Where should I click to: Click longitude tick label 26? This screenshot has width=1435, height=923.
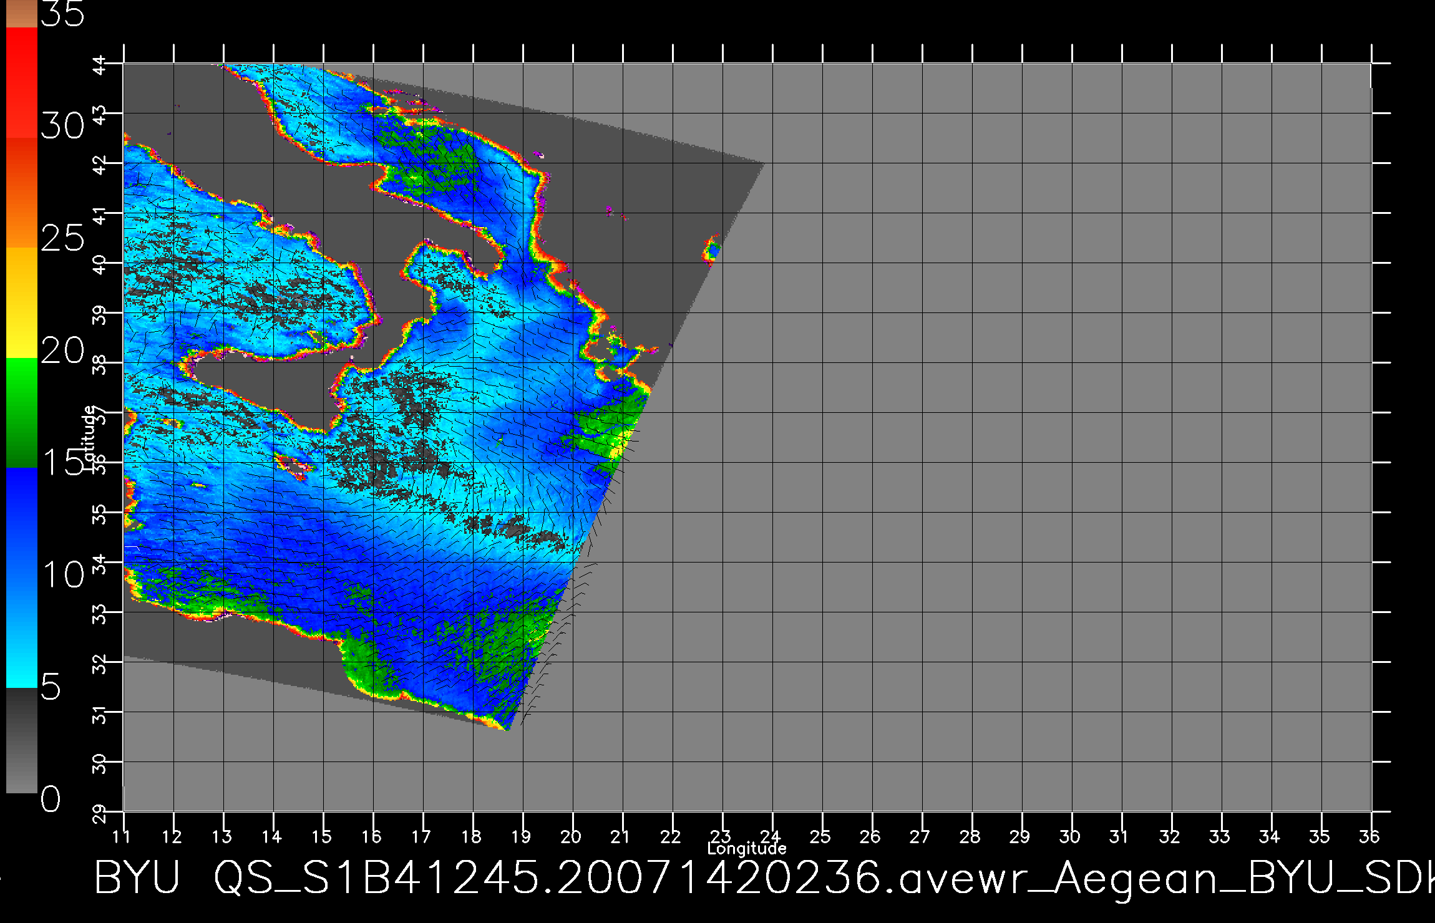[x=870, y=836]
